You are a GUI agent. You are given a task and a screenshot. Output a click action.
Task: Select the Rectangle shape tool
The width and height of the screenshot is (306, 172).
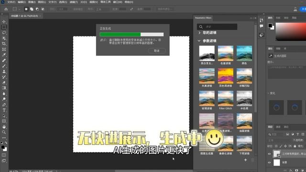(x=4, y=121)
